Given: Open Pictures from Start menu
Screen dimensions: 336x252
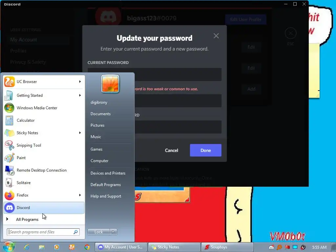Looking at the screenshot, I should (97, 125).
